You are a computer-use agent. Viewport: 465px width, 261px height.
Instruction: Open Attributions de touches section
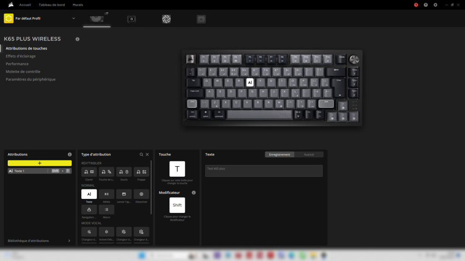tap(26, 48)
